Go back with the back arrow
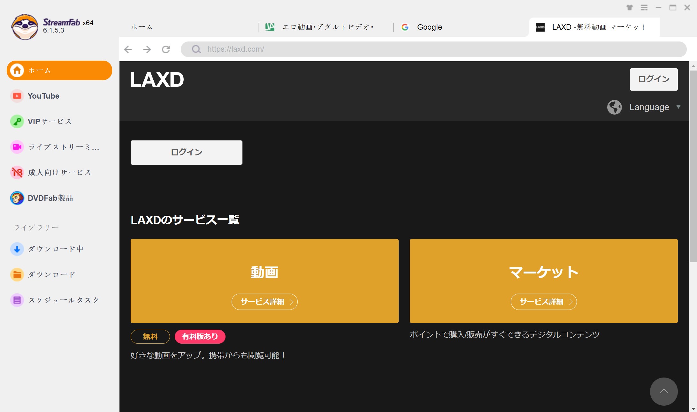 click(x=128, y=49)
